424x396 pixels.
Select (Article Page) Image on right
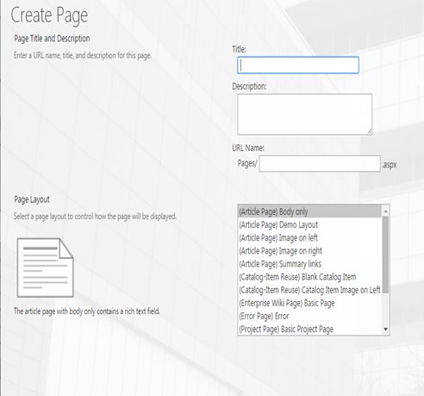[x=310, y=251]
